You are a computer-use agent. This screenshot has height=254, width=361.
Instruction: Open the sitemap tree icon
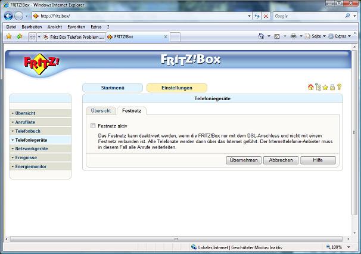pos(318,88)
